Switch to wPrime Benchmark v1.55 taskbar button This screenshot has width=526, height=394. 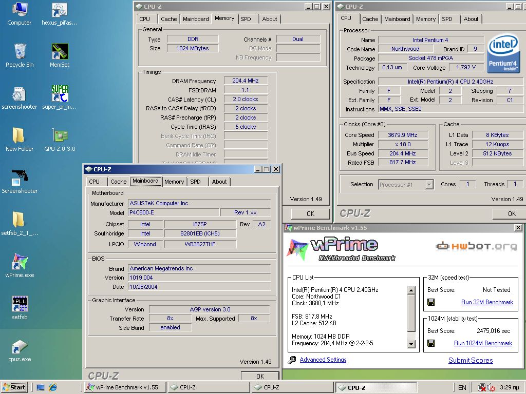tap(125, 388)
